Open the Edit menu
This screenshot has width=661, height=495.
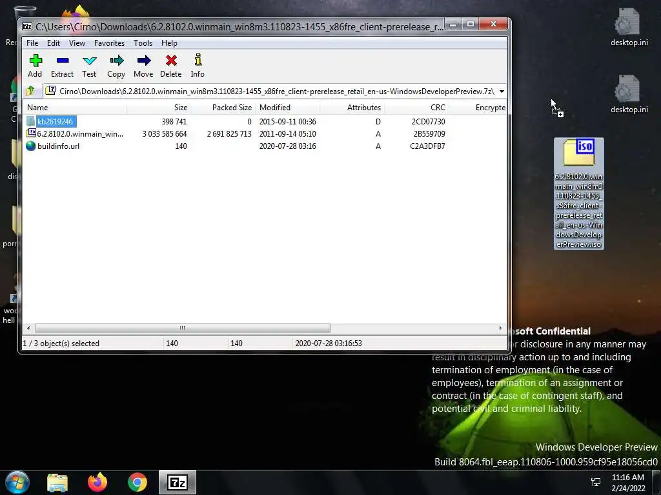(53, 43)
